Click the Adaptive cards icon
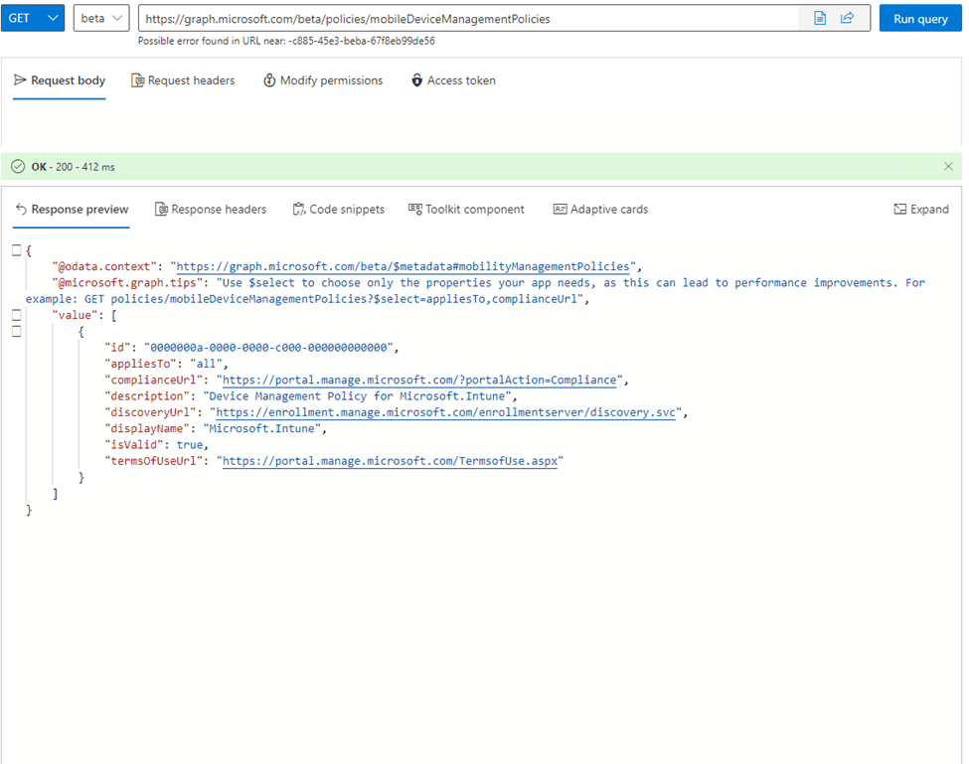The image size is (969, 764). [560, 210]
